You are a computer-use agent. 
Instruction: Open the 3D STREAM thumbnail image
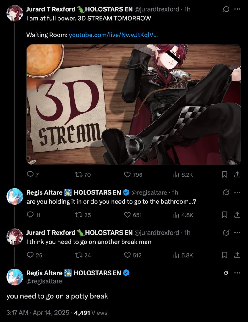[x=134, y=104]
